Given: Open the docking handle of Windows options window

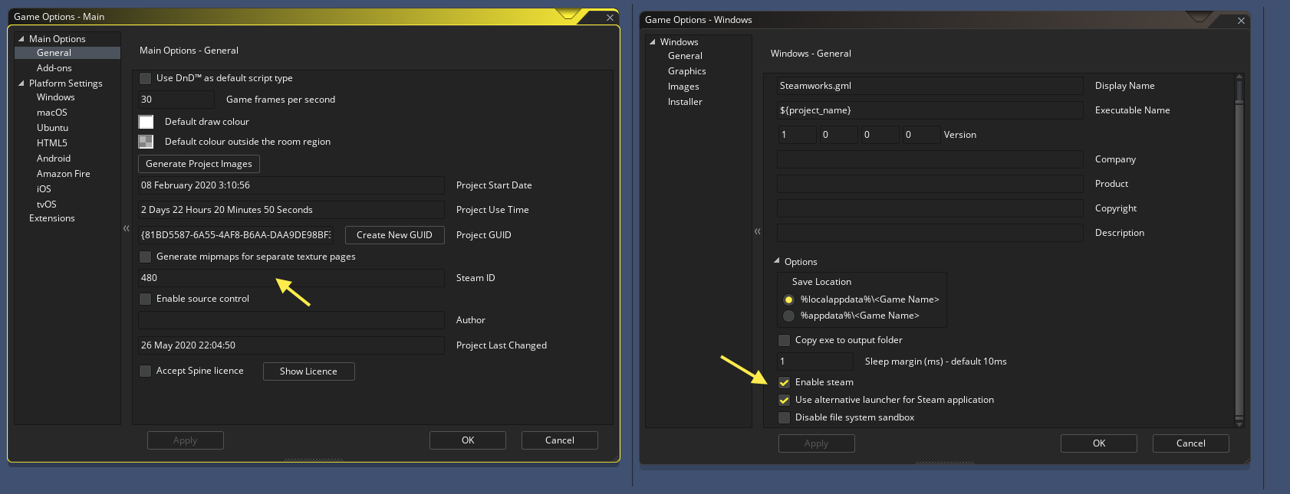Looking at the screenshot, I should pos(1200,17).
